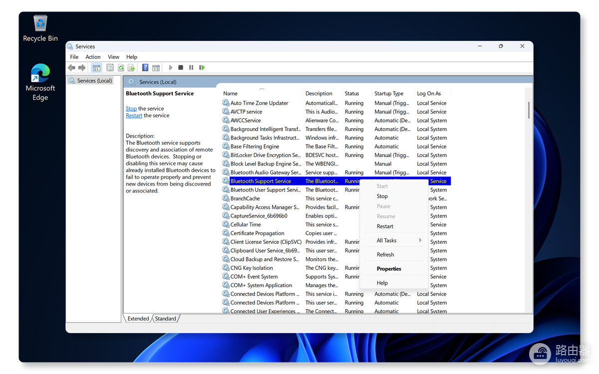Screen dimensions: 599x374
Task: Open the Help menu in the menu bar
Action: pos(132,57)
